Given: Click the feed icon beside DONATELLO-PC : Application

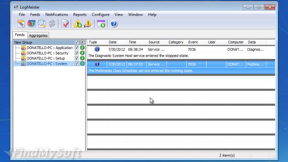Looking at the screenshot, I should coord(23,48).
